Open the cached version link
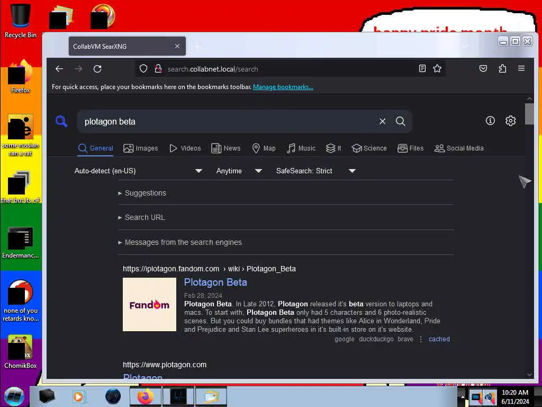The height and width of the screenshot is (407, 542). [439, 339]
